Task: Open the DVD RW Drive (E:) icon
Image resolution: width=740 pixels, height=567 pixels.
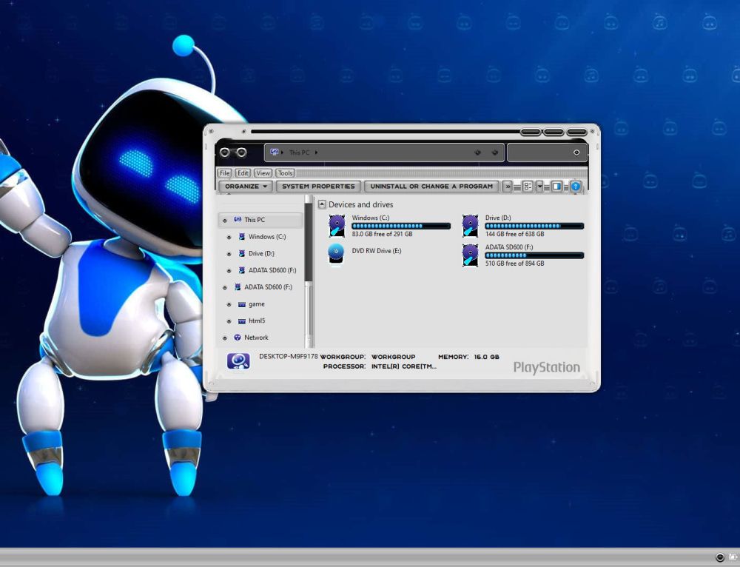Action: (337, 254)
